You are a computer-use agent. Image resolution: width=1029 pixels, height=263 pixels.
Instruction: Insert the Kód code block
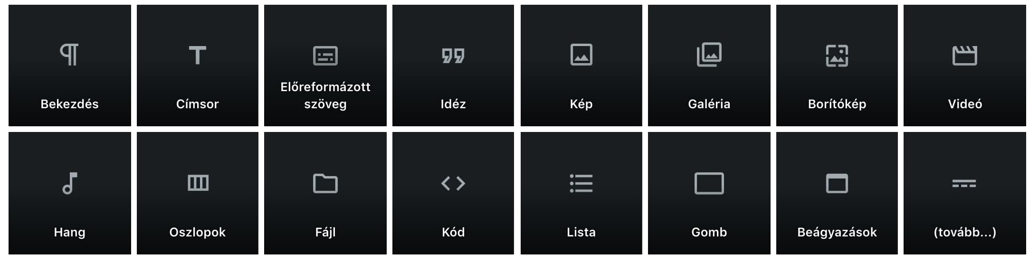point(453,193)
